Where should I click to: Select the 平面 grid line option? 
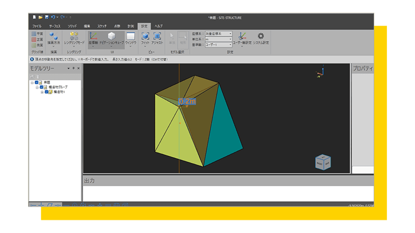point(37,34)
